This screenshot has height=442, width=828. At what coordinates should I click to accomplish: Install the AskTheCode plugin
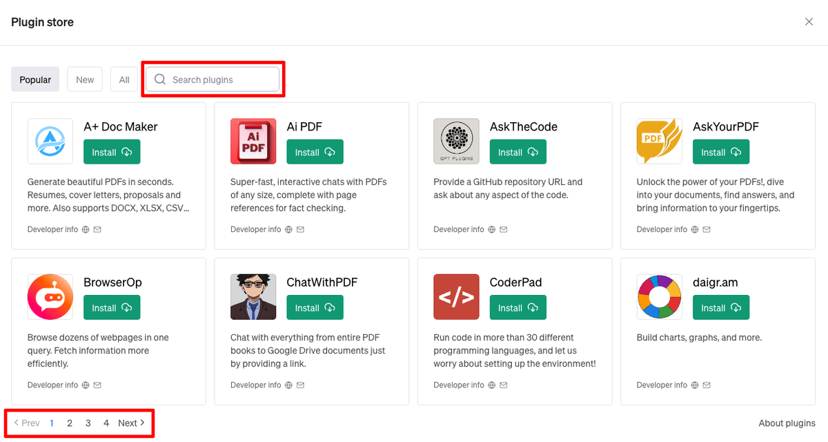point(517,152)
